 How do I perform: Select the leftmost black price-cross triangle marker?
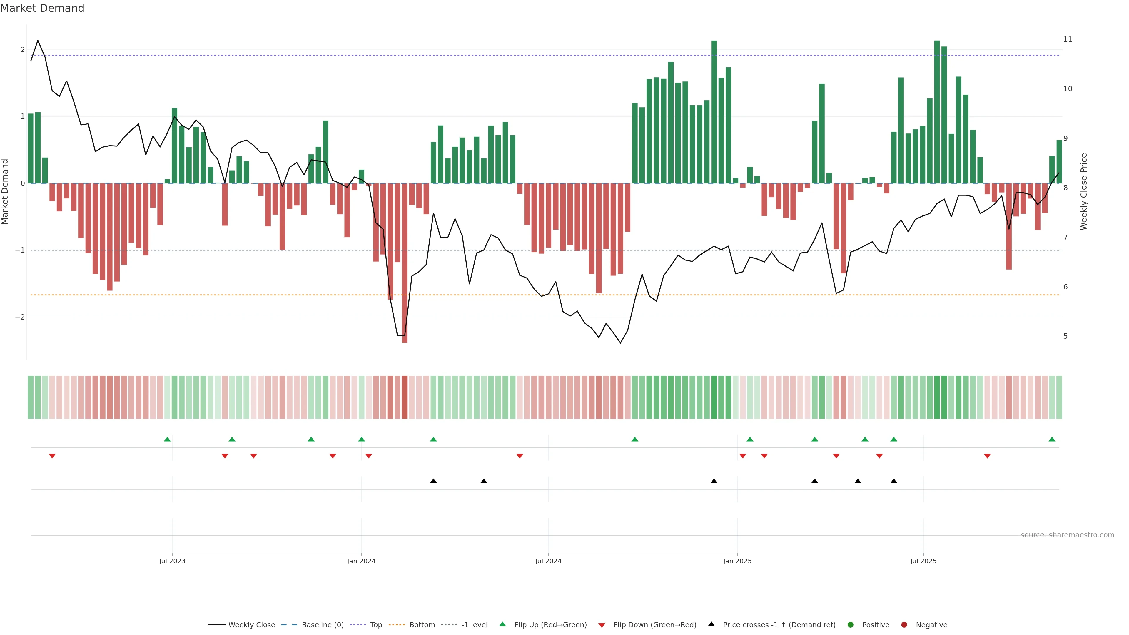pyautogui.click(x=433, y=481)
